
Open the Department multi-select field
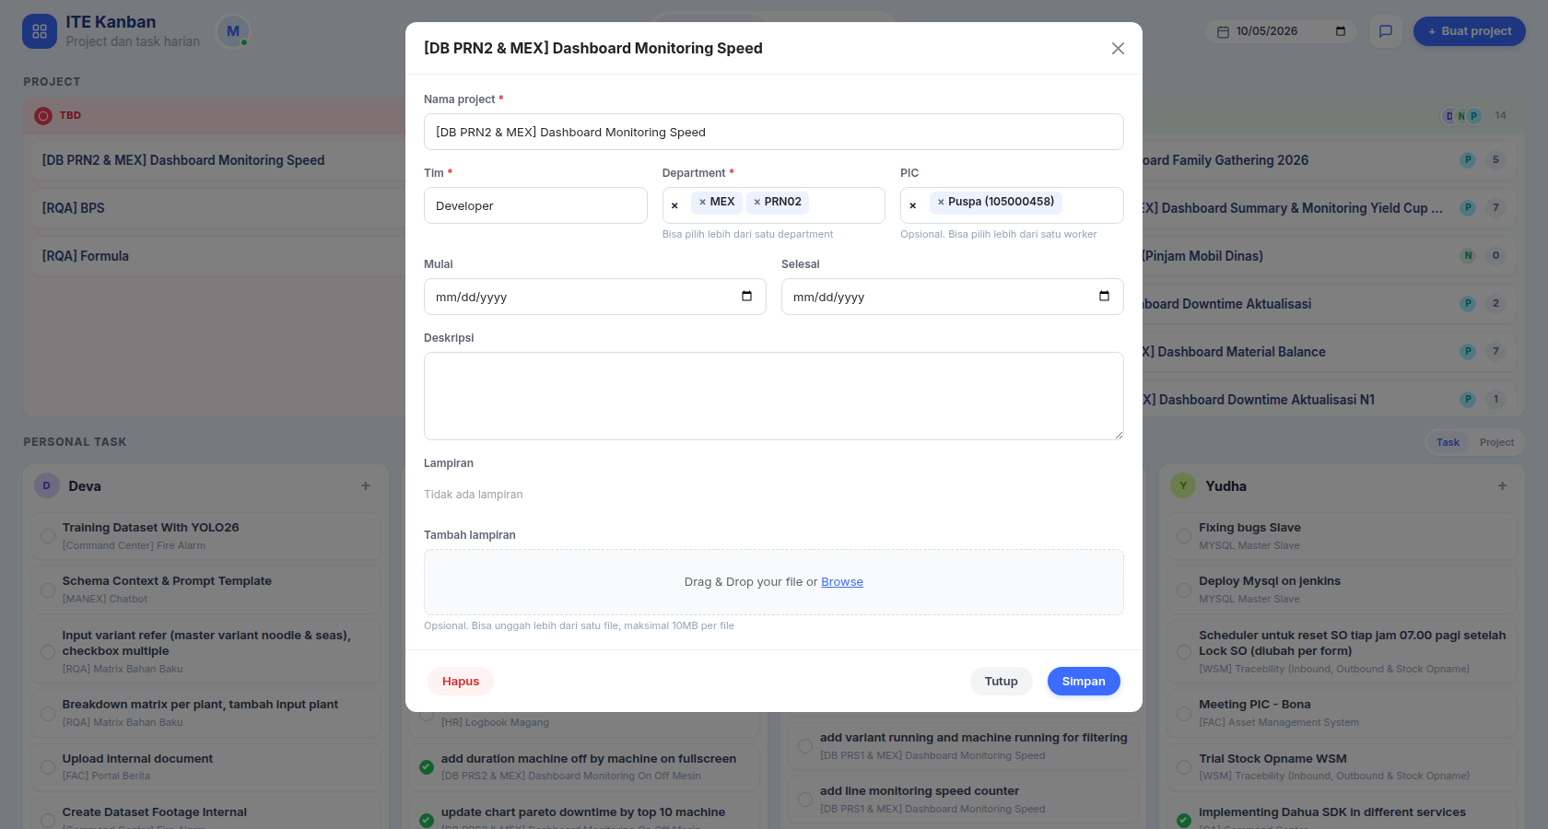point(774,205)
